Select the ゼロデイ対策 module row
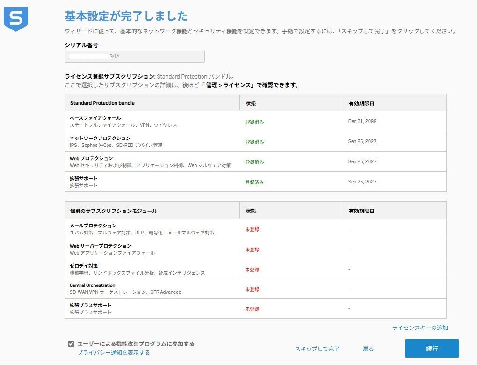 pyautogui.click(x=84, y=266)
